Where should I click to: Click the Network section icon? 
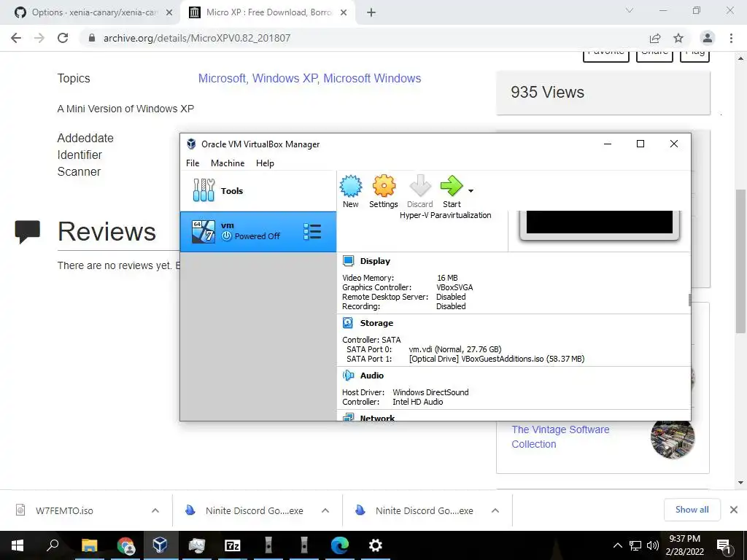(348, 417)
